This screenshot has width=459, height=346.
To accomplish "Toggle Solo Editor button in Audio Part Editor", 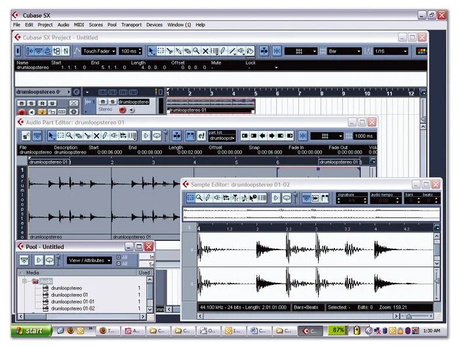I will pyautogui.click(x=26, y=136).
